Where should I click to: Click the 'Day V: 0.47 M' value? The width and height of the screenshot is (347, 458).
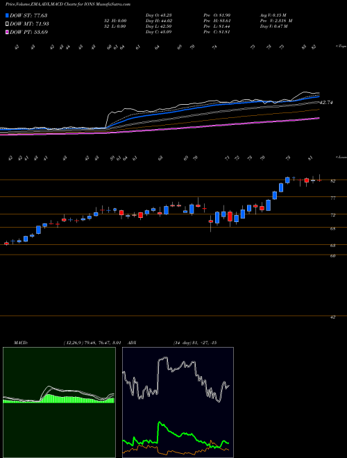click(274, 26)
